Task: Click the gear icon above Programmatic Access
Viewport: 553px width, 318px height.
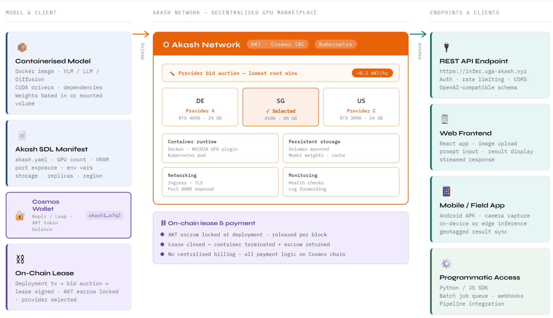Action: [446, 263]
